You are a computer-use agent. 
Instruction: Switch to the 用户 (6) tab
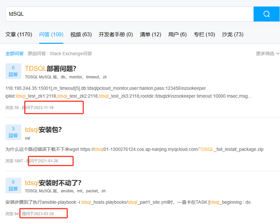tap(177, 34)
